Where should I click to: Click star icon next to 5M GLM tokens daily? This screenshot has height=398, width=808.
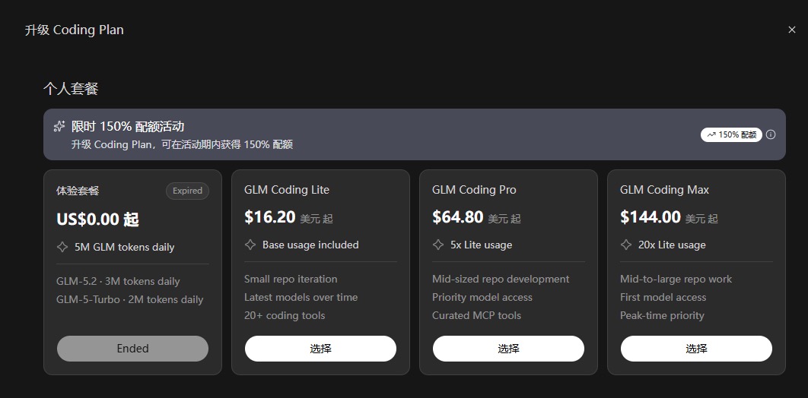[x=62, y=247]
